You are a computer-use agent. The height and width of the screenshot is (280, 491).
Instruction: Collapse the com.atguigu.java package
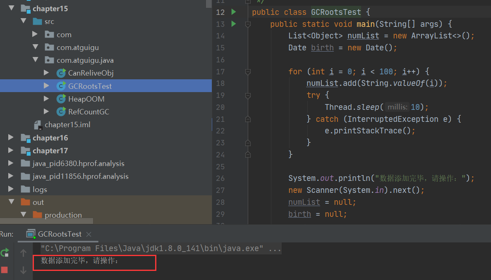(x=36, y=60)
